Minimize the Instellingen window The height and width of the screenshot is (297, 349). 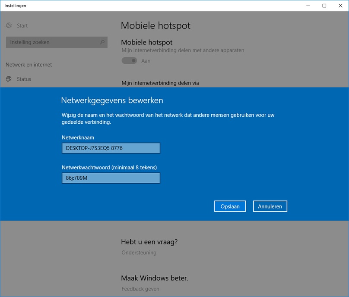click(308, 6)
